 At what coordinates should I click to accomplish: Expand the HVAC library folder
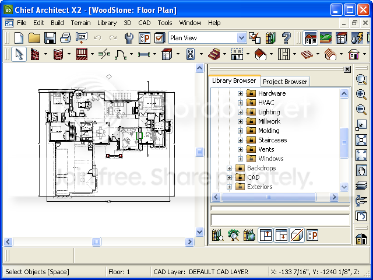coord(240,103)
